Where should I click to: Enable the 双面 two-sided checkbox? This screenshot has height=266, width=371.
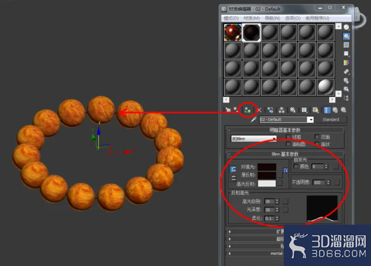[x=316, y=137]
